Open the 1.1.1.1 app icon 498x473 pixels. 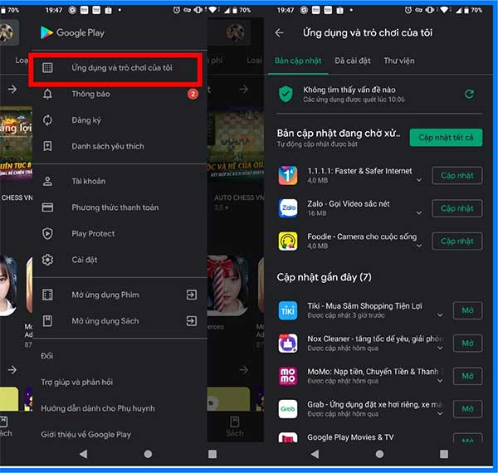pos(288,176)
